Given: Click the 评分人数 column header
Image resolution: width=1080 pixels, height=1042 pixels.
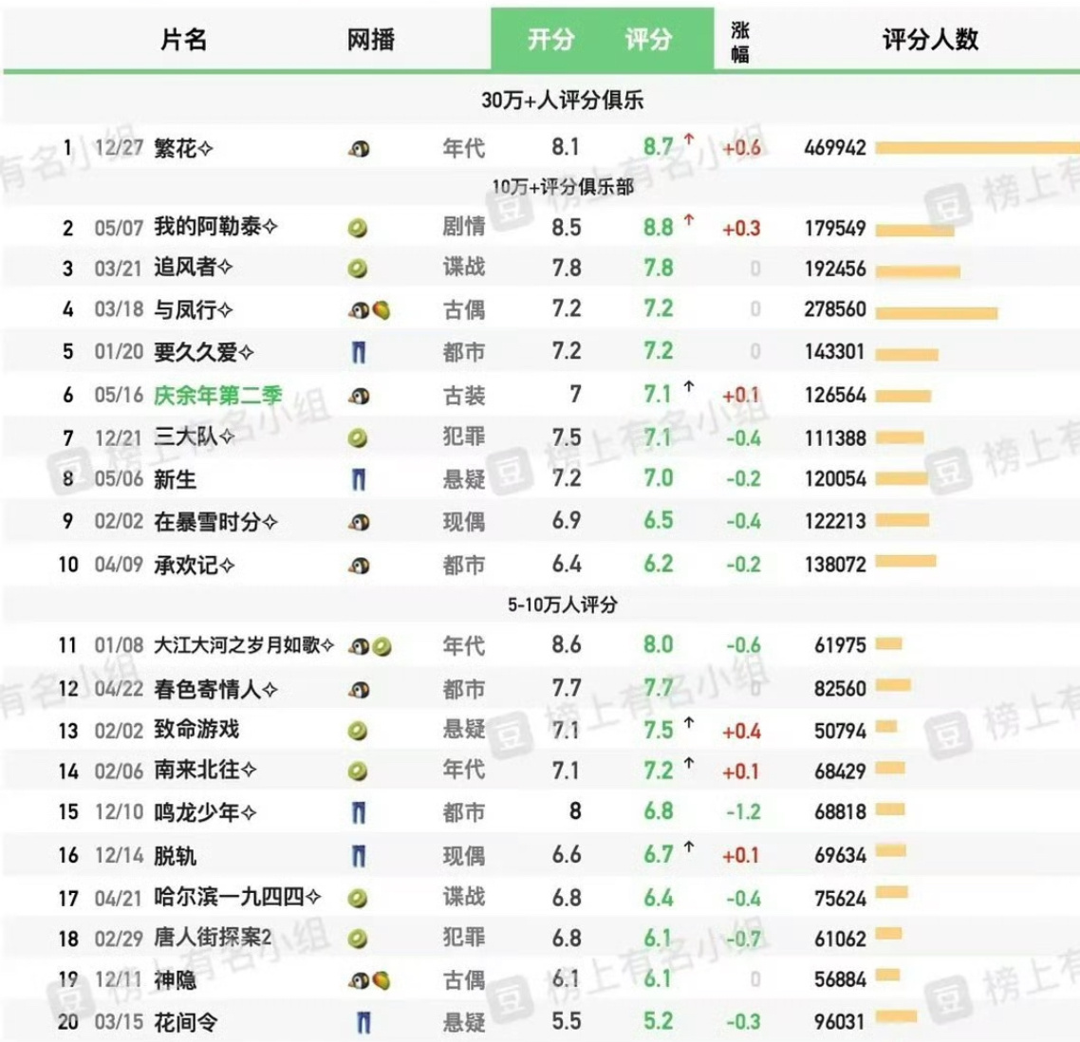Looking at the screenshot, I should (931, 39).
